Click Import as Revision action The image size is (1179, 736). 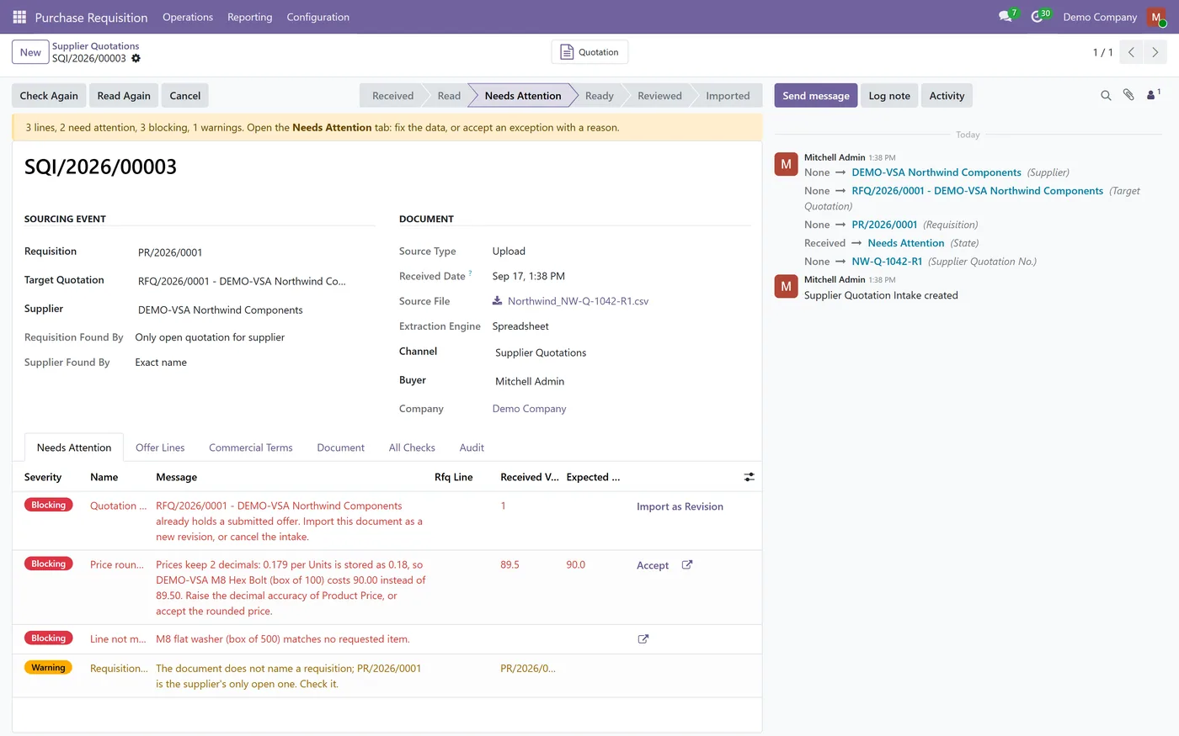click(x=680, y=506)
